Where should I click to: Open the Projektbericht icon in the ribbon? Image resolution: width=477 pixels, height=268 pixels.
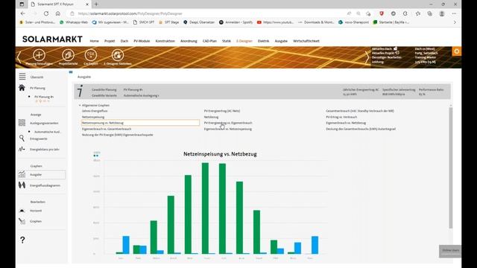tap(68, 55)
